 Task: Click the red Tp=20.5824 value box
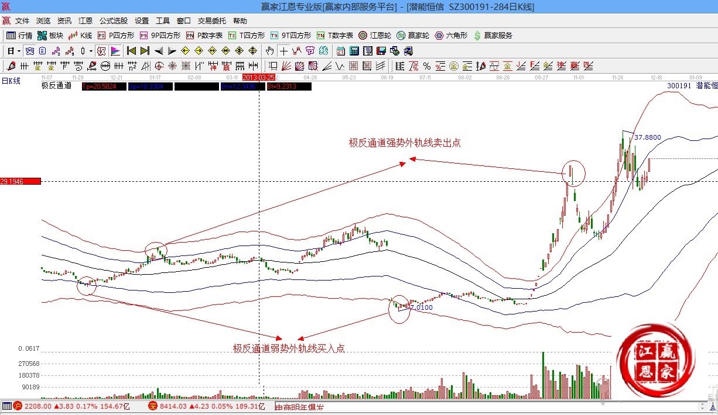(102, 87)
